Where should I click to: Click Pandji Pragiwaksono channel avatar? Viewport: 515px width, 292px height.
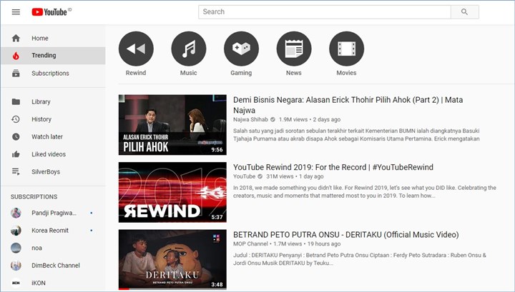[x=16, y=213]
